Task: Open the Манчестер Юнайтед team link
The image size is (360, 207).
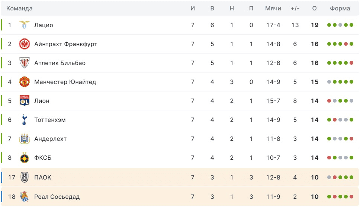Action: click(x=65, y=82)
